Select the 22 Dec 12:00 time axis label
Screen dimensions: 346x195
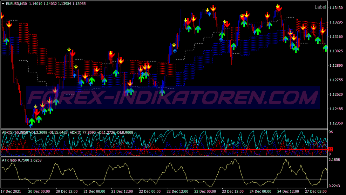click(178, 192)
